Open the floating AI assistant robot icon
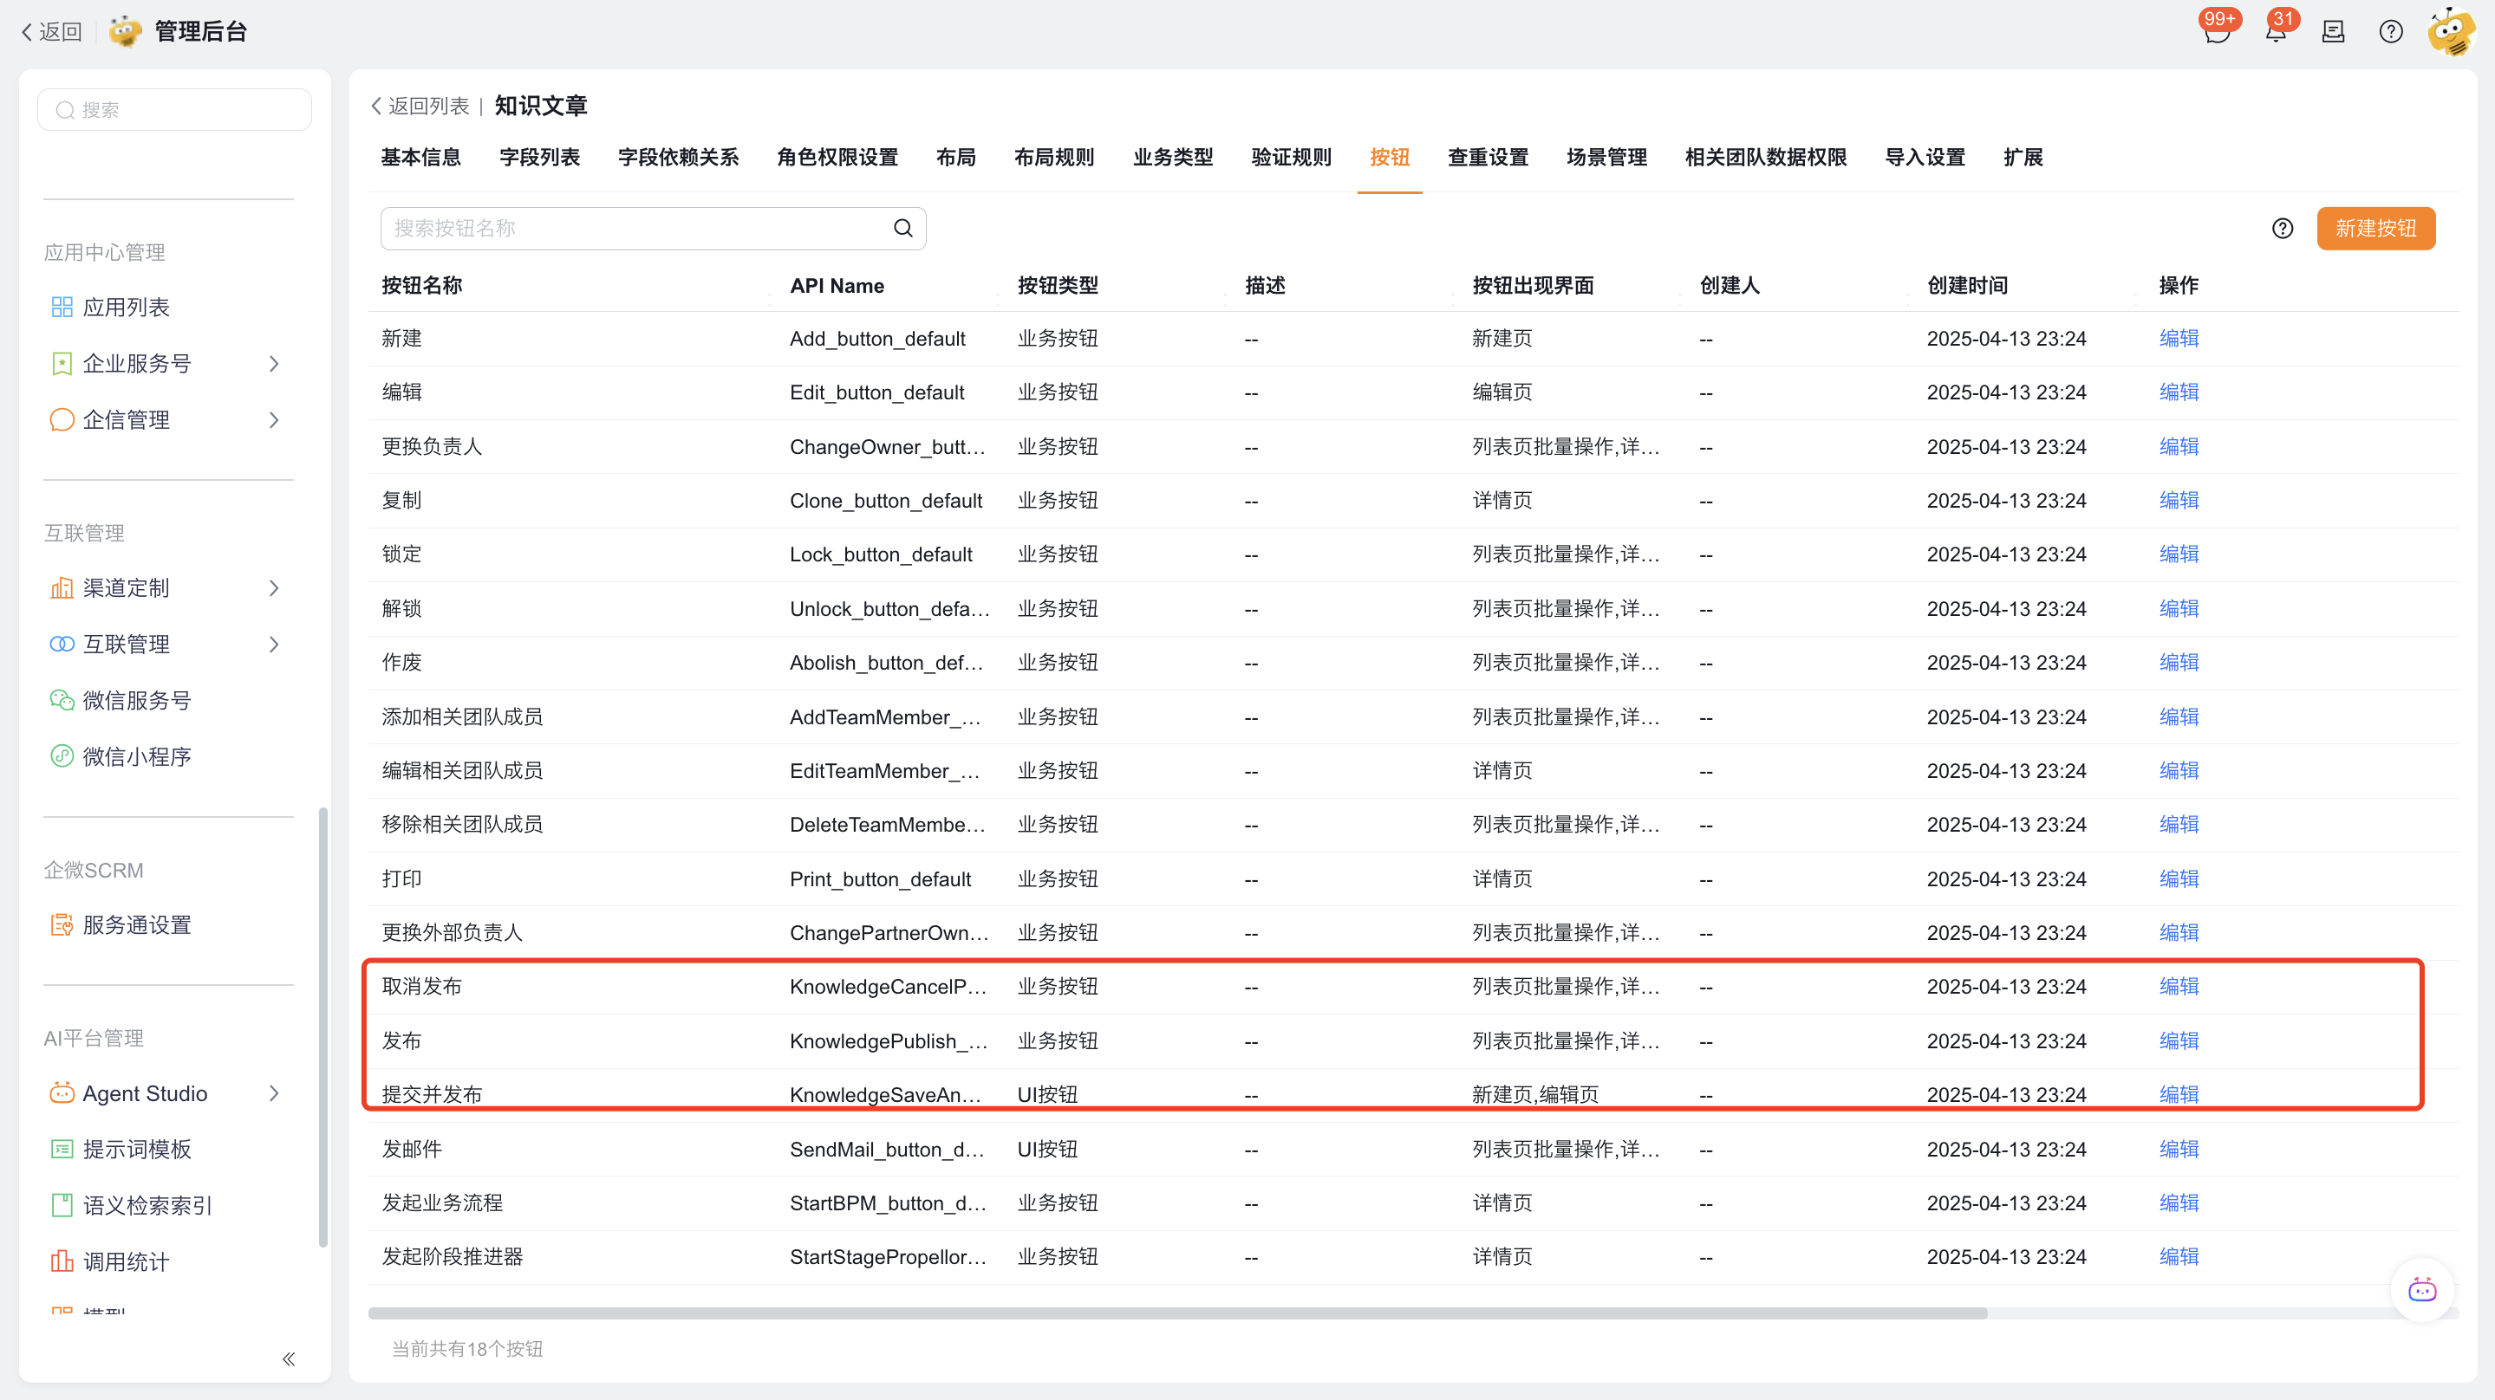 [x=2421, y=1290]
